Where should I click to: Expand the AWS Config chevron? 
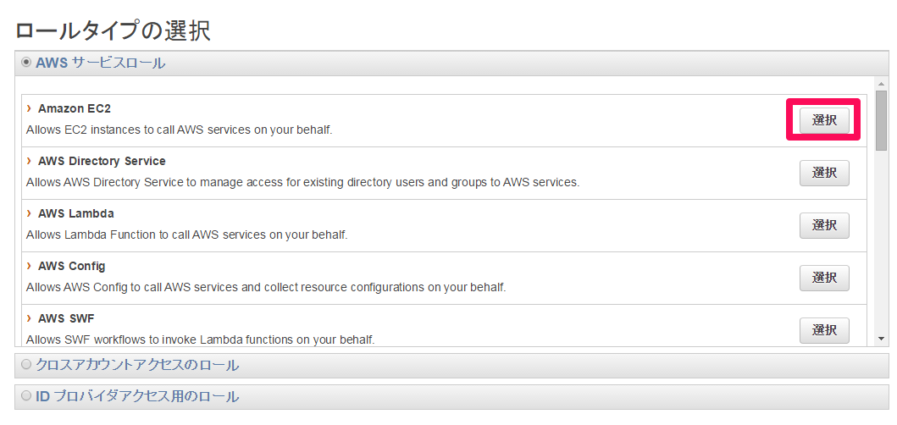pyautogui.click(x=29, y=266)
